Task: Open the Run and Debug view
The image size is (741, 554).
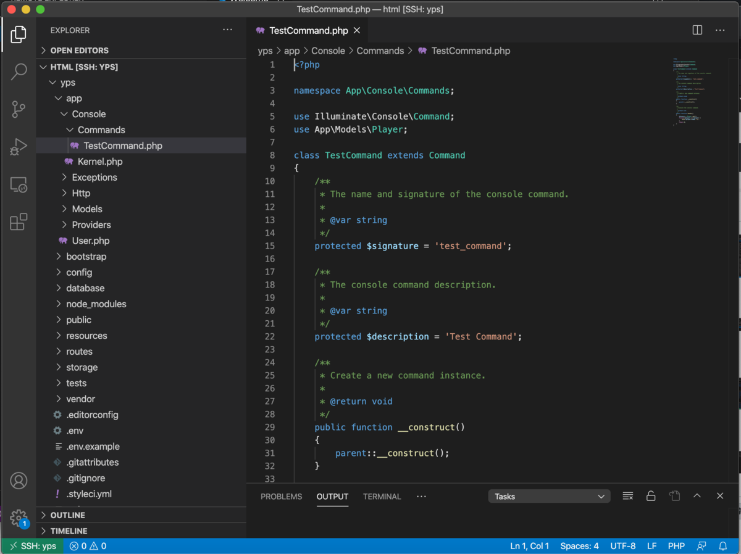Action: [19, 147]
